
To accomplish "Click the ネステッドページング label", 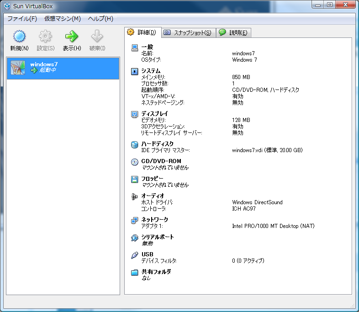I will click(163, 103).
